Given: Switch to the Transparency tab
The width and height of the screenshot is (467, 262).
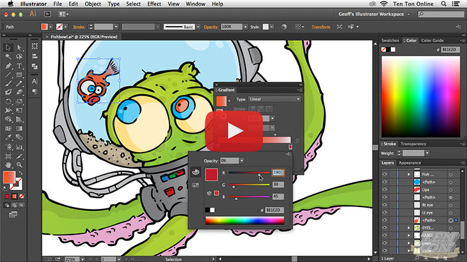Looking at the screenshot, I should (x=413, y=144).
